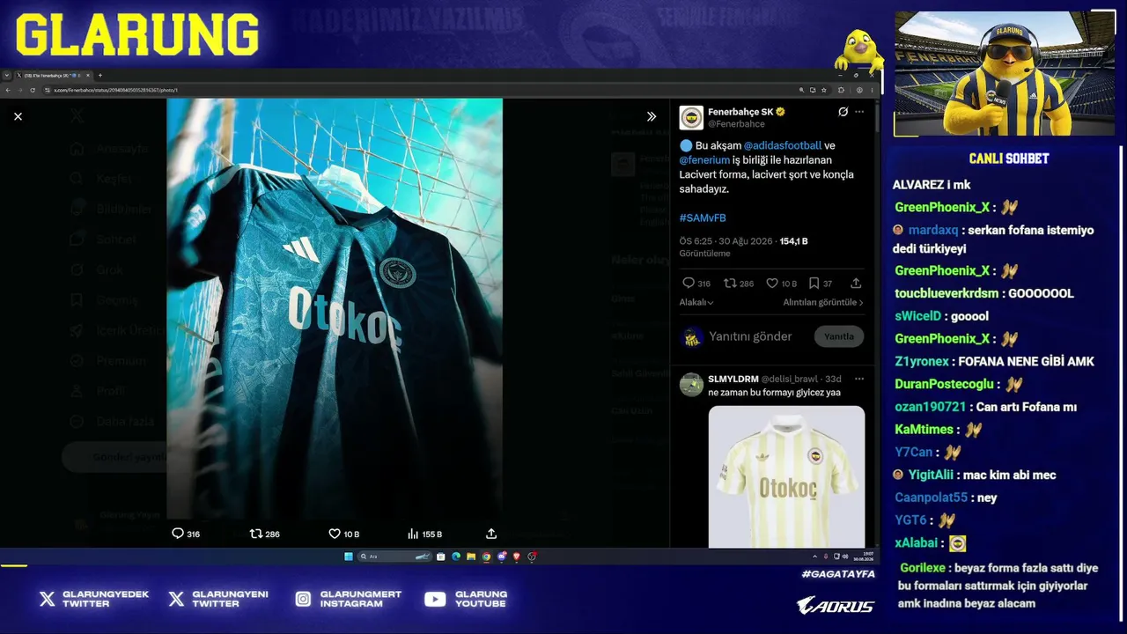Click chat username xAlabai
1127x634 pixels.
point(916,543)
